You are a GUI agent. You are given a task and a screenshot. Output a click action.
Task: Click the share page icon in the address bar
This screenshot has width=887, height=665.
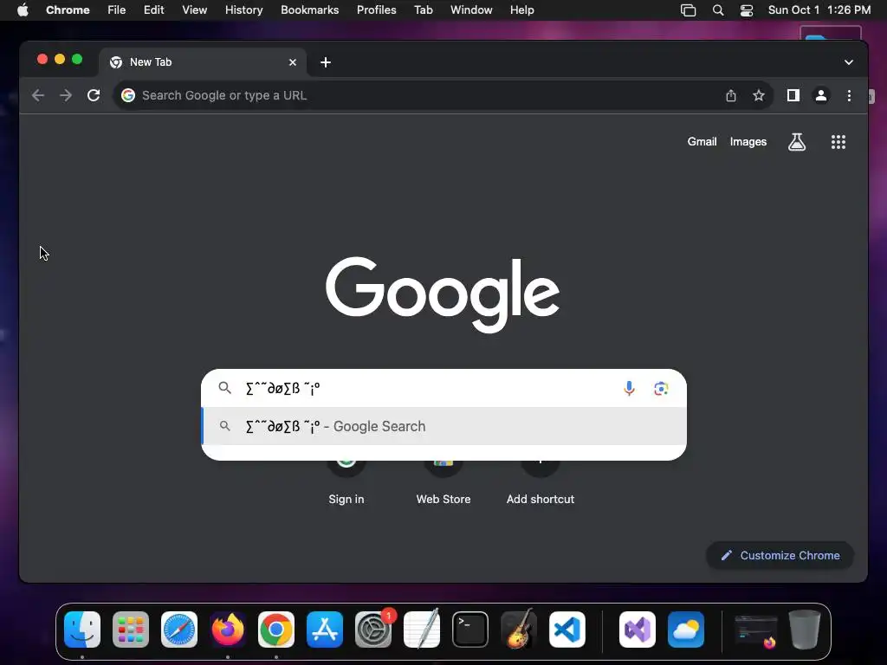(731, 95)
